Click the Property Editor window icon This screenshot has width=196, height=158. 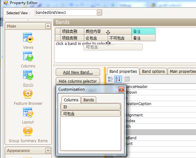coord(6,3)
